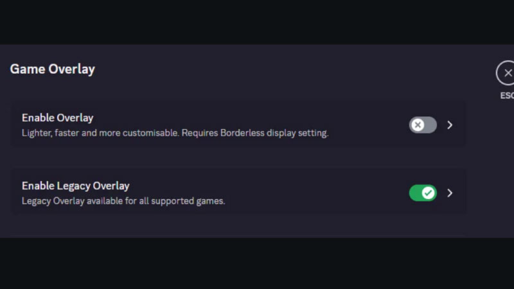Disable the Enable Legacy Overlay switch
This screenshot has height=289, width=514.
pyautogui.click(x=423, y=193)
